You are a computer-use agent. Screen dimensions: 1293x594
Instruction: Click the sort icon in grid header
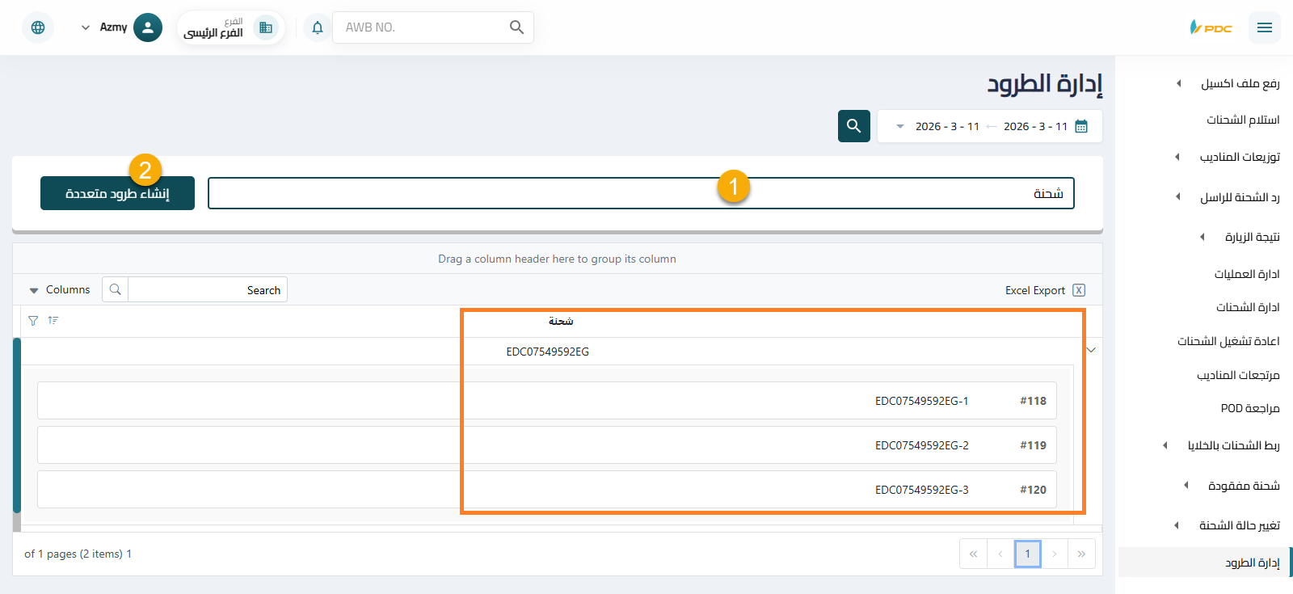(x=53, y=321)
